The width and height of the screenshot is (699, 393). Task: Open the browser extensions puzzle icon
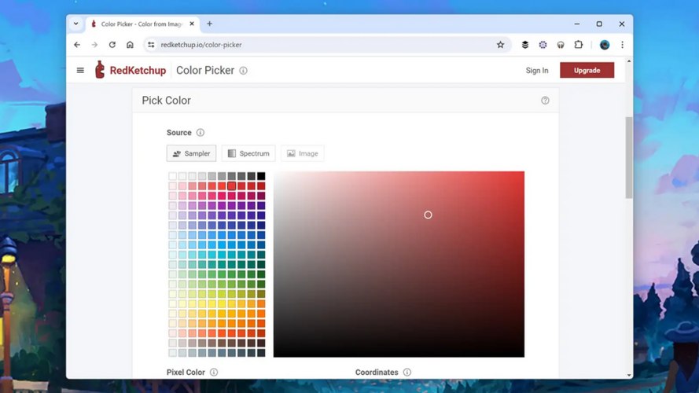579,45
